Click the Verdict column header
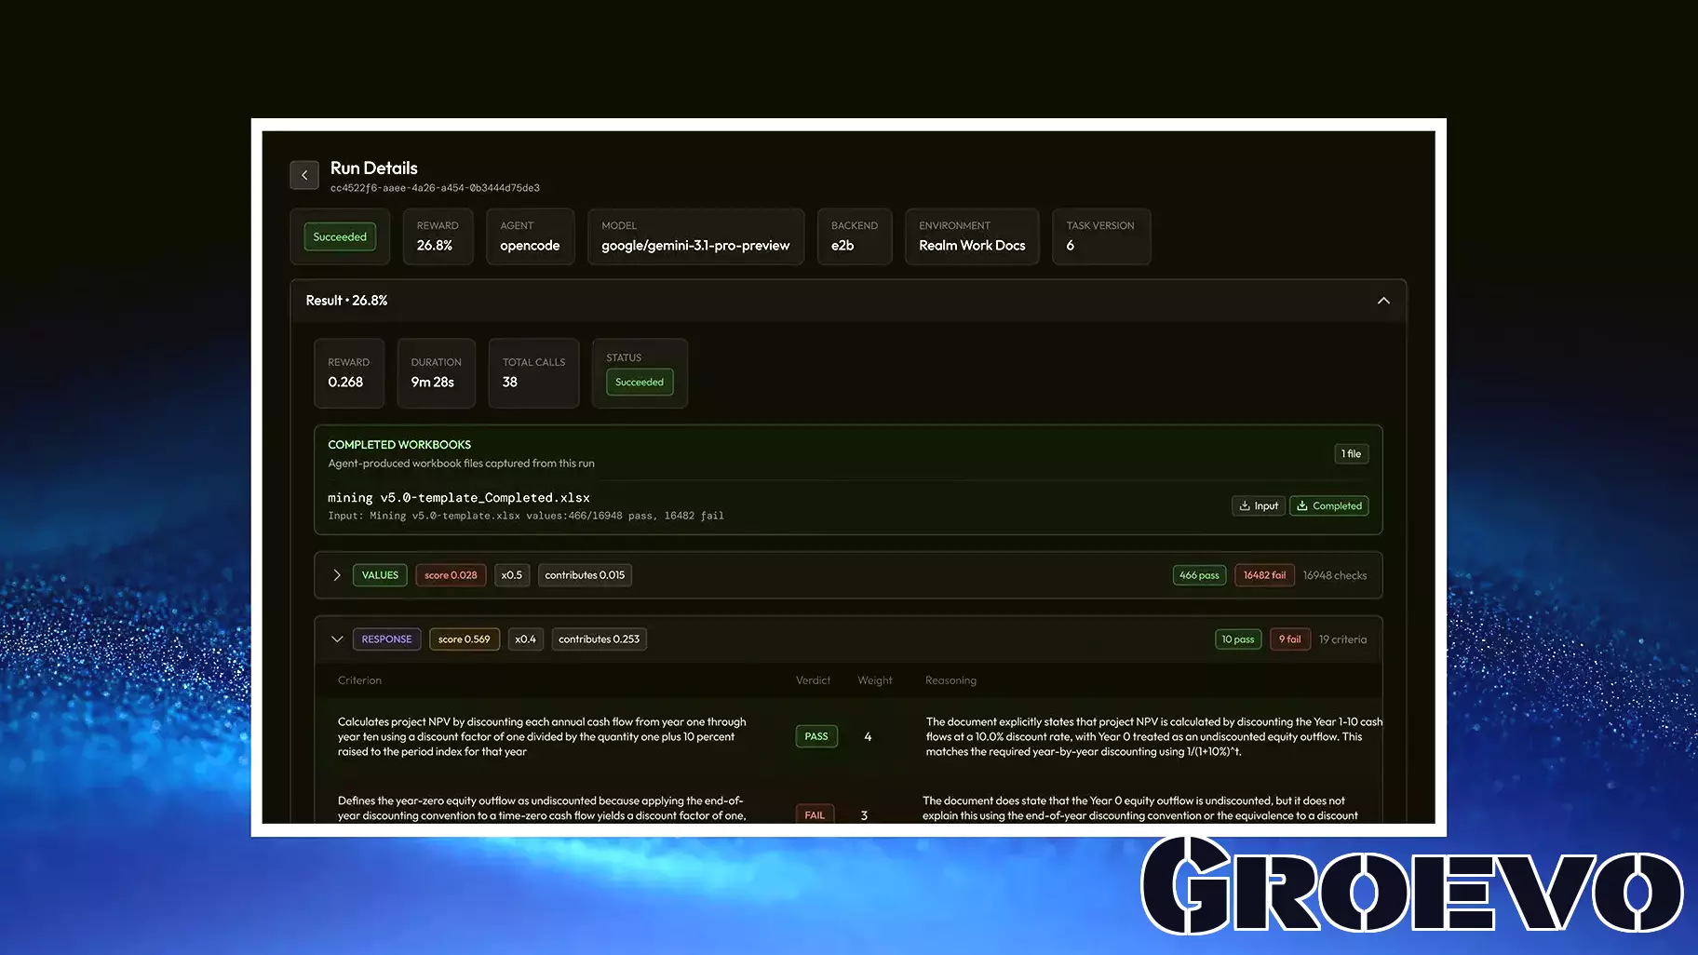 pyautogui.click(x=813, y=680)
